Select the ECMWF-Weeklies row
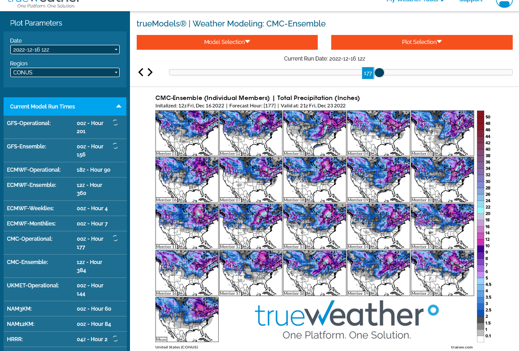The width and height of the screenshot is (519, 351). tap(65, 208)
